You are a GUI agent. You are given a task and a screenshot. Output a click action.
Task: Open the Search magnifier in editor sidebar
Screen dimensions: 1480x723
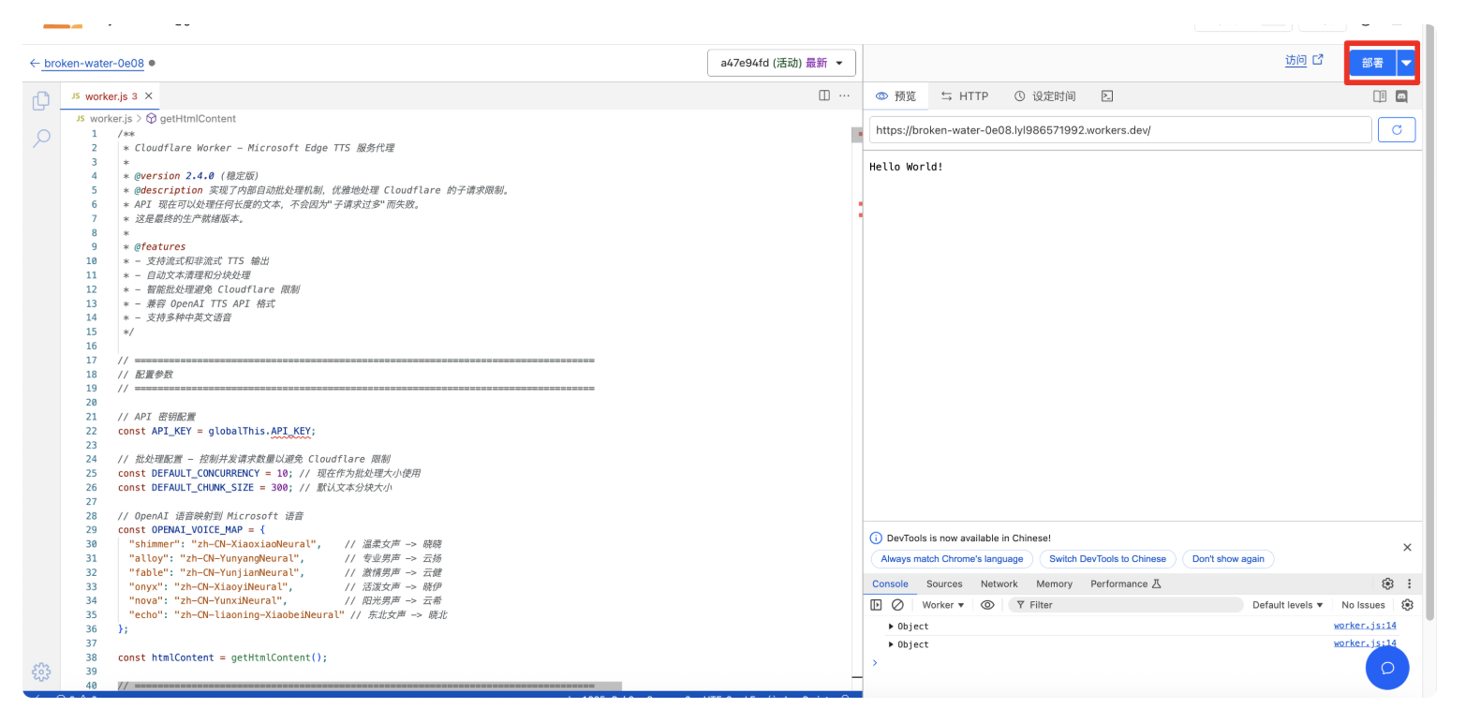[x=41, y=139]
